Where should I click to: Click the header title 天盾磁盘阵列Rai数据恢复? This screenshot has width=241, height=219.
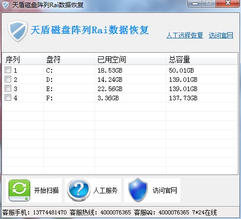pos(90,30)
